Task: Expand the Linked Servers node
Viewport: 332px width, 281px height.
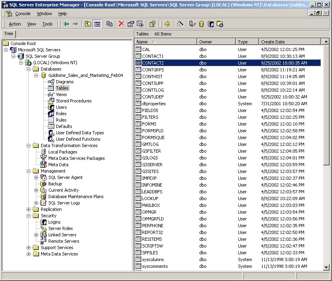Action: pos(36,235)
